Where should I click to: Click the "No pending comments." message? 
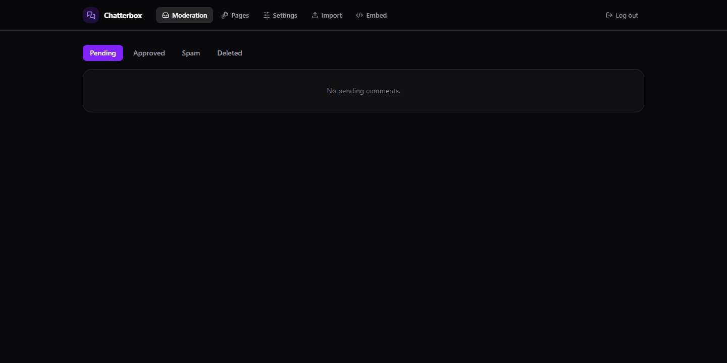363,91
